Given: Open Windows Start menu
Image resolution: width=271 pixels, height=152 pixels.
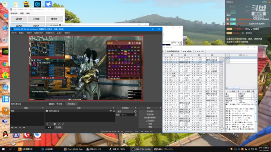Looking at the screenshot, I should pos(3,149).
